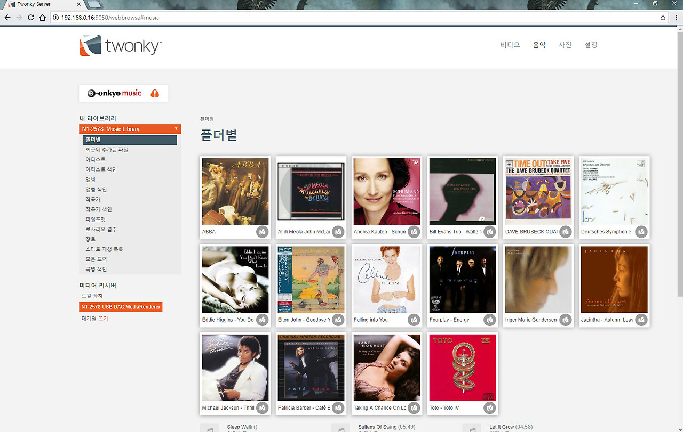Switch to the 음악 section
This screenshot has height=432, width=683.
pos(539,45)
